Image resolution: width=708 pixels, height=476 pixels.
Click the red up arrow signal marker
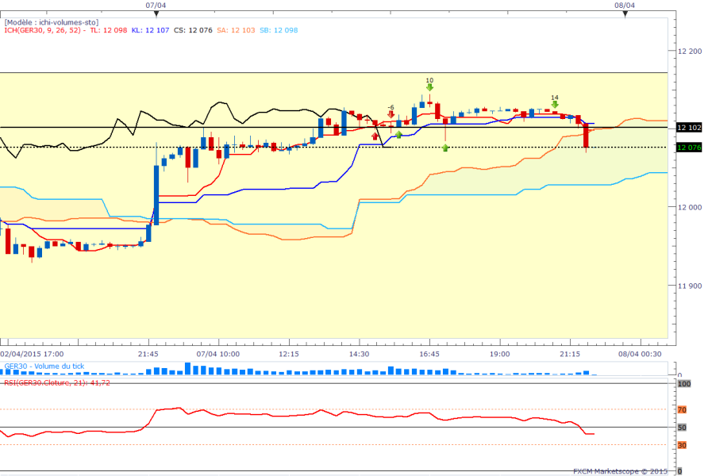click(375, 137)
